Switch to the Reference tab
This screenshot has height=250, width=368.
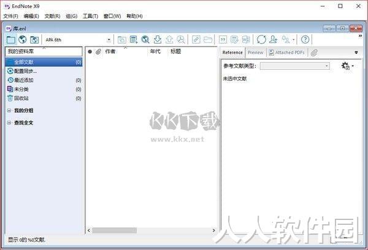click(x=232, y=53)
